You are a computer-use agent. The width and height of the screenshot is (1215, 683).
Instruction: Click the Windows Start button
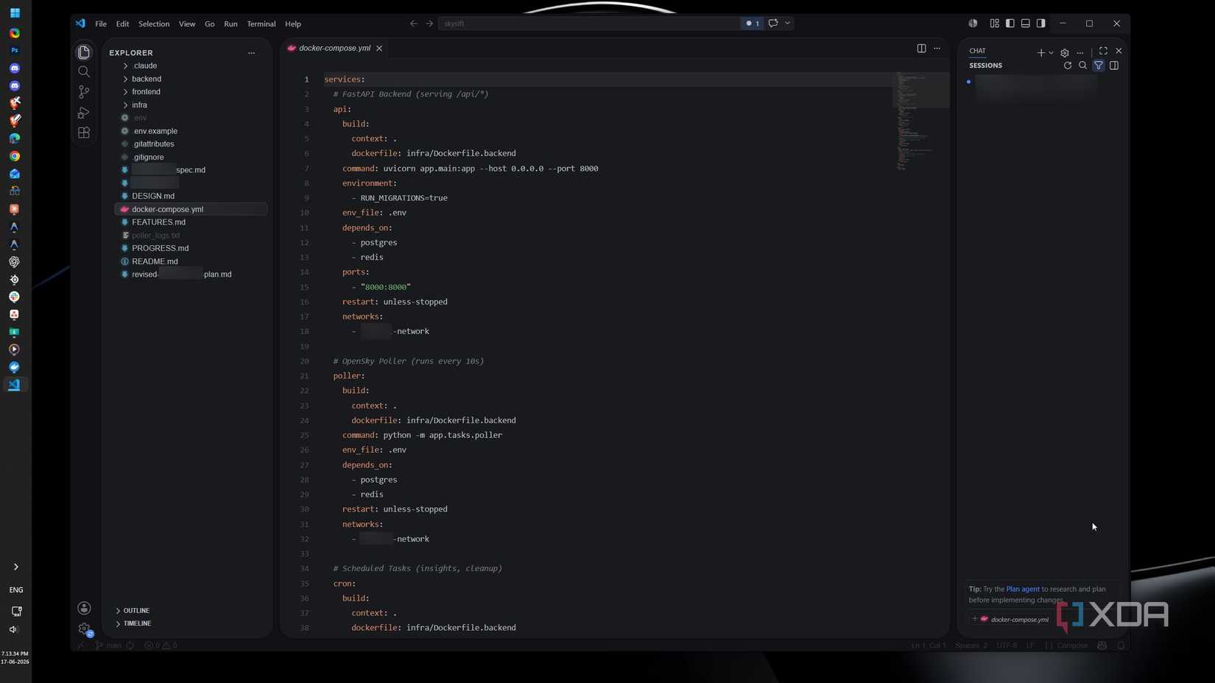[x=15, y=13]
